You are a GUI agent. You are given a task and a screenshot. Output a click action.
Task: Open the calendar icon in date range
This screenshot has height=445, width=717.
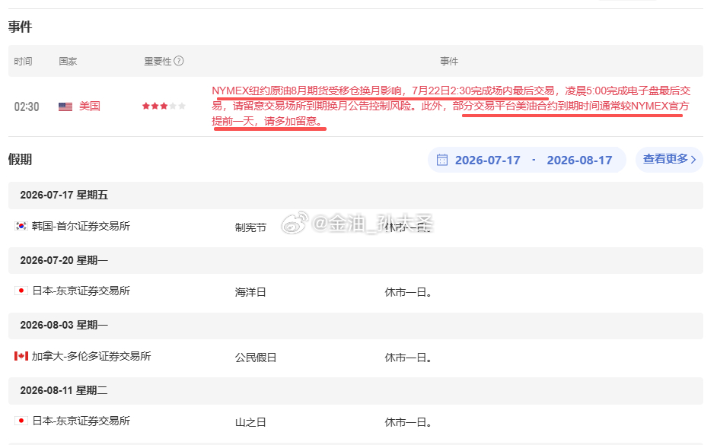[x=441, y=160]
